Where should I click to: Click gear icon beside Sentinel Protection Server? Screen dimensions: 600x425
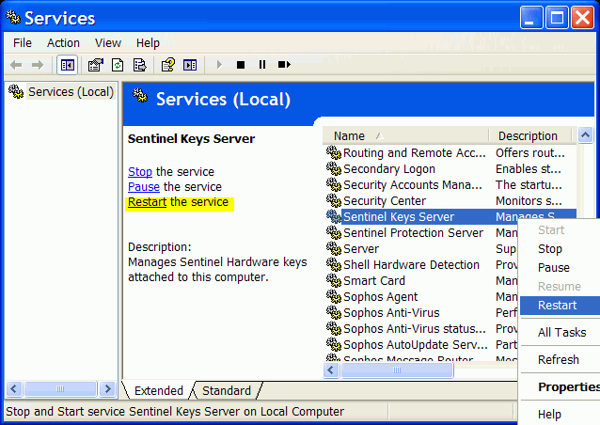point(334,232)
